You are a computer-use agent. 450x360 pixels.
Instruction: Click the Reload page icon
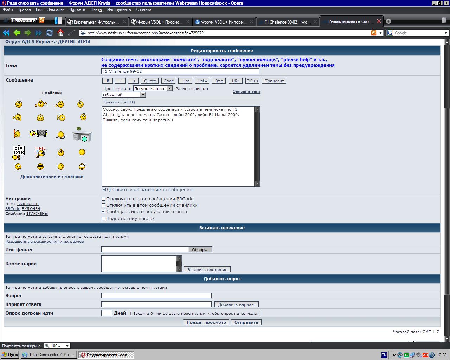(50, 33)
